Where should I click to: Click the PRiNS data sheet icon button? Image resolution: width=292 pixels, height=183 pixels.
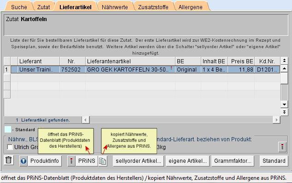pyautogui.click(x=71, y=161)
